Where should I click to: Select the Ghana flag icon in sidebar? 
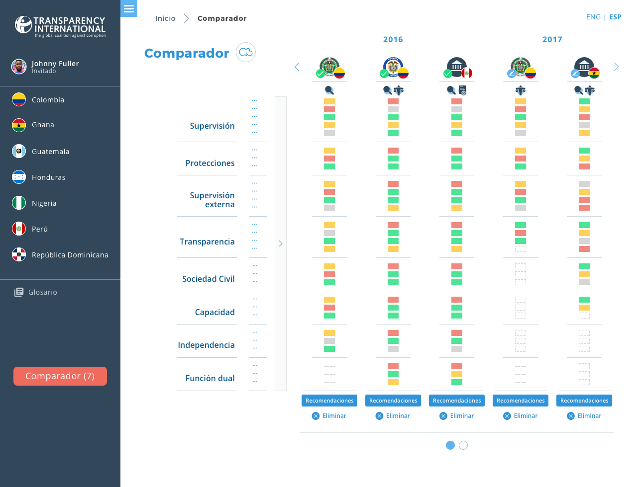[19, 125]
